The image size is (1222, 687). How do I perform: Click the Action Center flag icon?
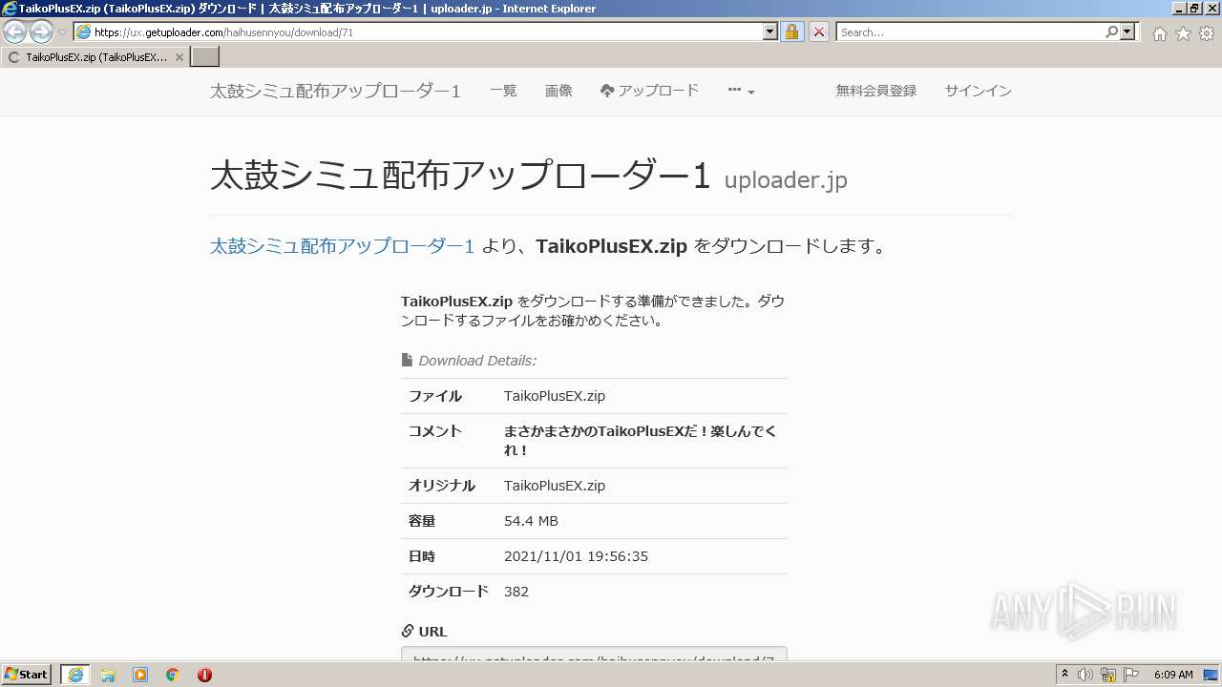1131,675
